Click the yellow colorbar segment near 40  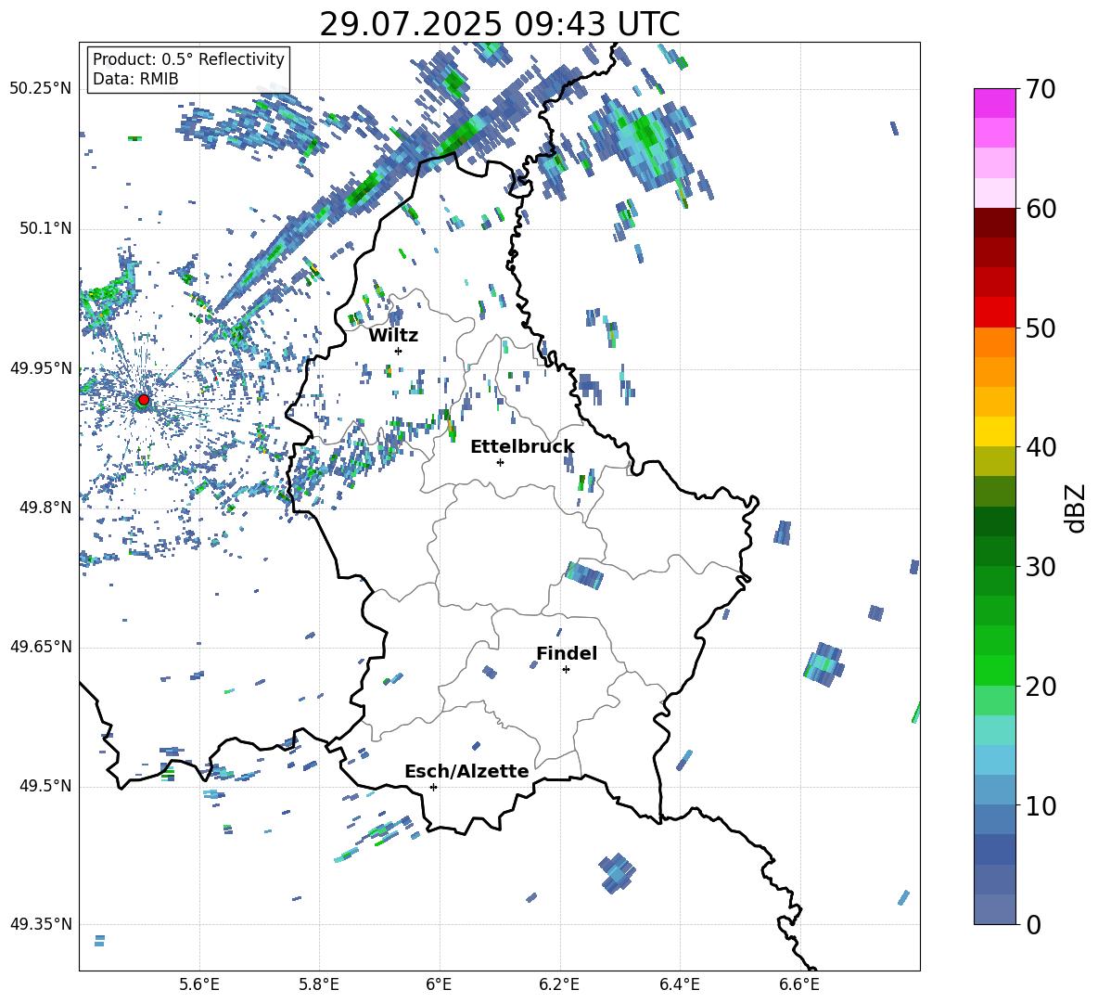[x=994, y=432]
